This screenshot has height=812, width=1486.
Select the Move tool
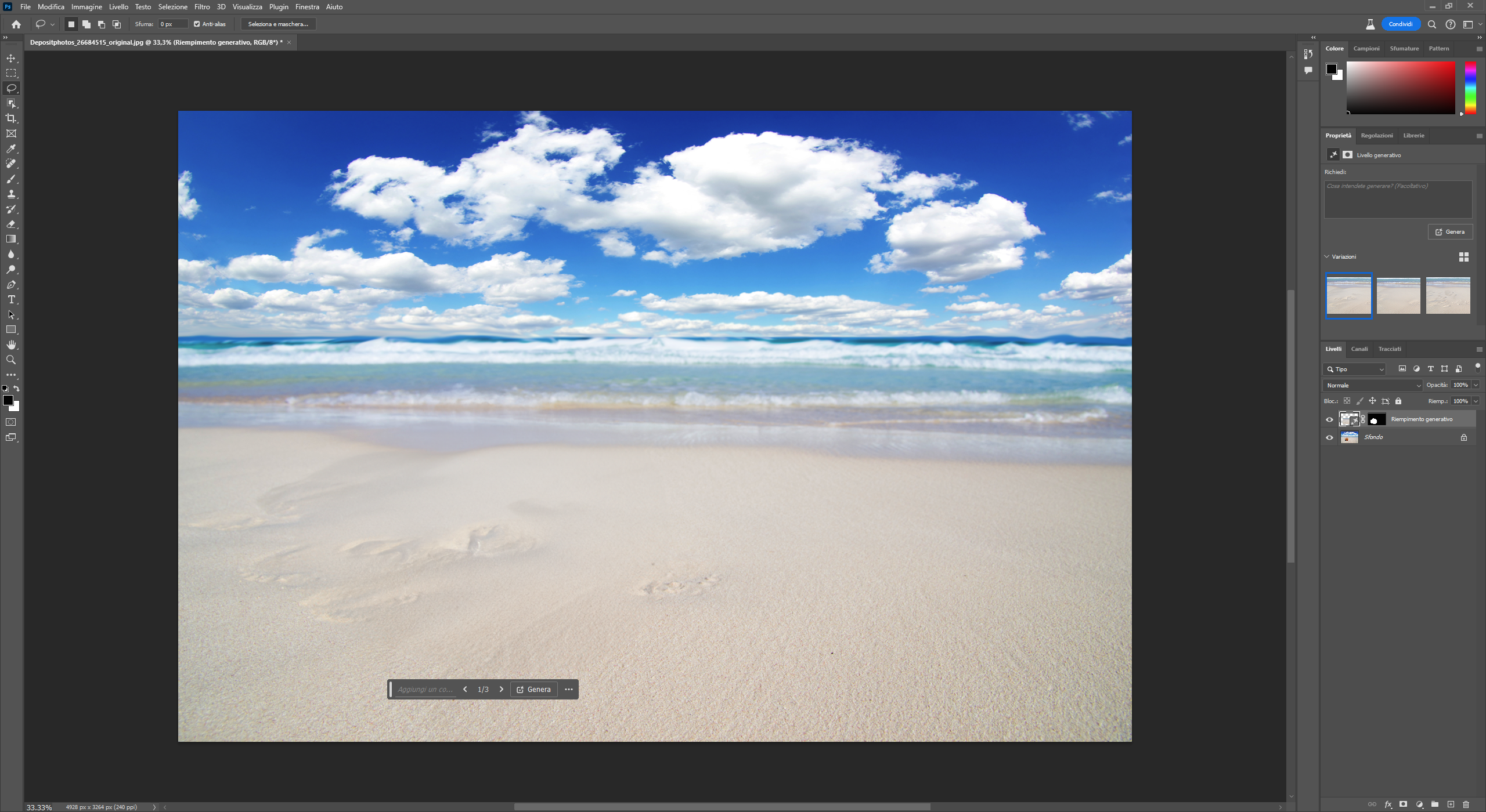pyautogui.click(x=11, y=58)
